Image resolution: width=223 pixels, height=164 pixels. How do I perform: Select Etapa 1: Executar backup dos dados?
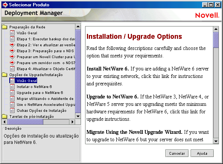point(46,39)
